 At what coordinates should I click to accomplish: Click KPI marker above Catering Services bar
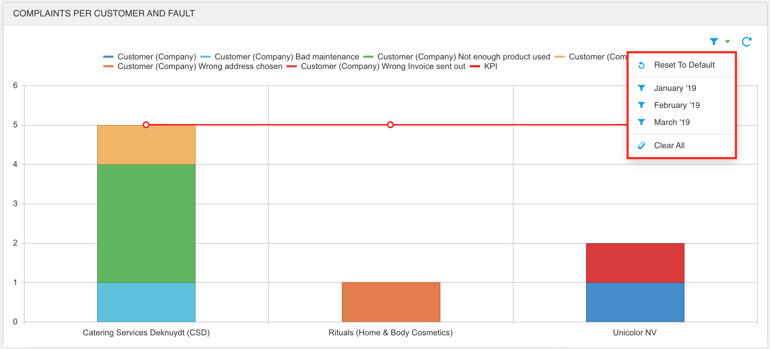click(x=146, y=125)
